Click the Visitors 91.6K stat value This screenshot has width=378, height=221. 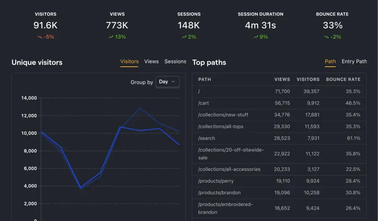click(x=45, y=25)
